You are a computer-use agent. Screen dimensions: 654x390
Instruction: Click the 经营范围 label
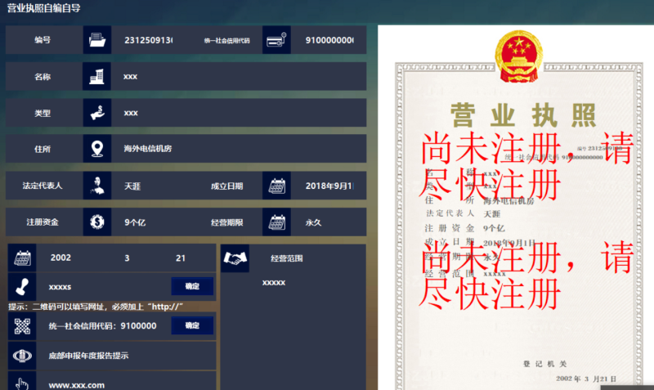click(x=287, y=258)
